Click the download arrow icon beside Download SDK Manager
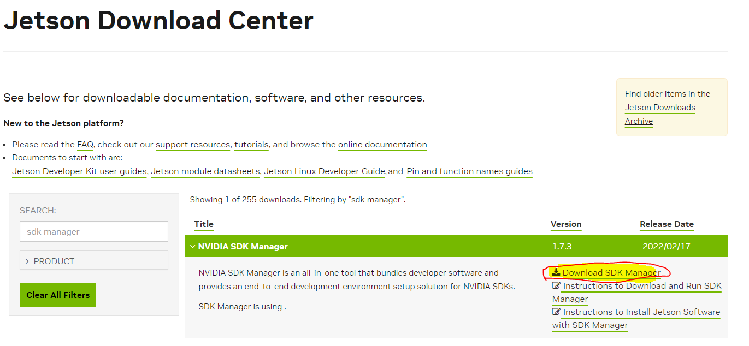 [x=556, y=272]
